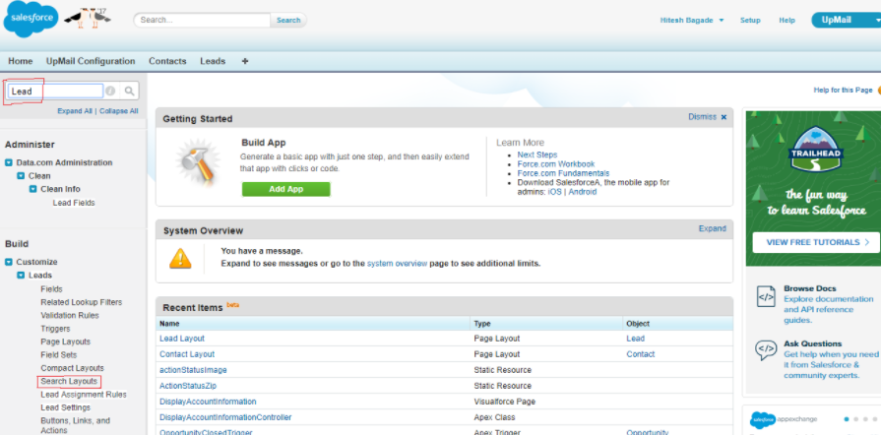Click the quick find info icon
This screenshot has height=435, width=881.
[110, 91]
